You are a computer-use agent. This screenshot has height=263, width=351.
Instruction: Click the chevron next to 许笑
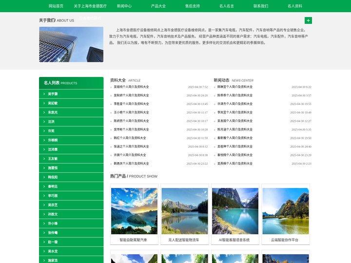(x=44, y=131)
